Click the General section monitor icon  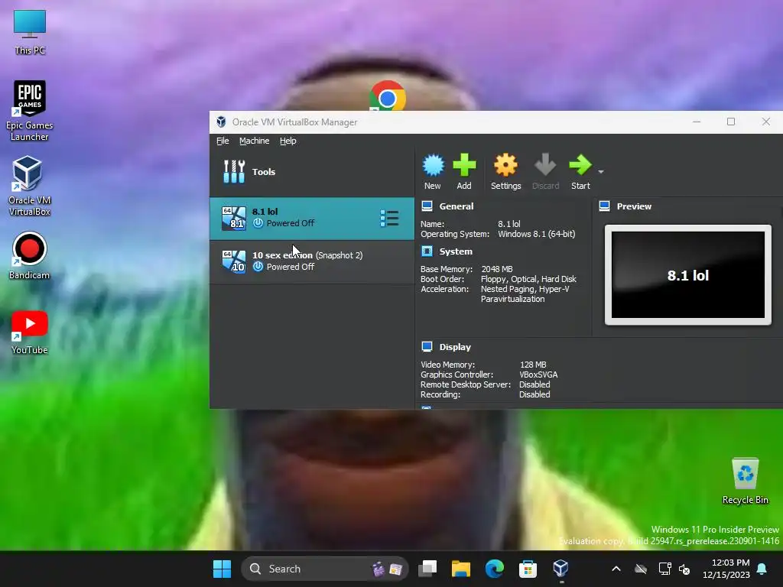(427, 206)
